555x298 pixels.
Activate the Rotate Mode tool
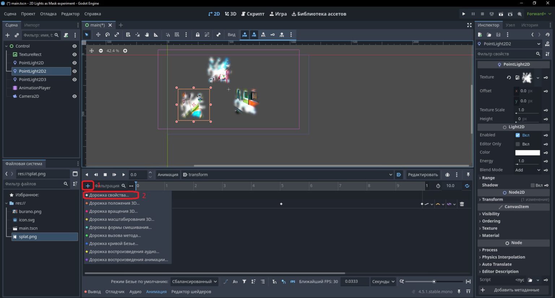107,35
